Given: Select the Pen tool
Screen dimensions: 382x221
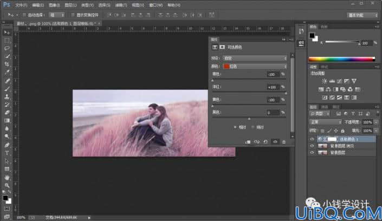Looking at the screenshot, I should (x=7, y=145).
